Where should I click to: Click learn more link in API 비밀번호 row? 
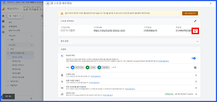point(130,89)
